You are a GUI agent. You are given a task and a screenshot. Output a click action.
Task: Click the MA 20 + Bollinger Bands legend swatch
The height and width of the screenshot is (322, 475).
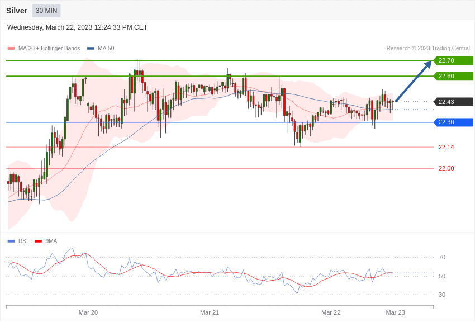click(11, 48)
